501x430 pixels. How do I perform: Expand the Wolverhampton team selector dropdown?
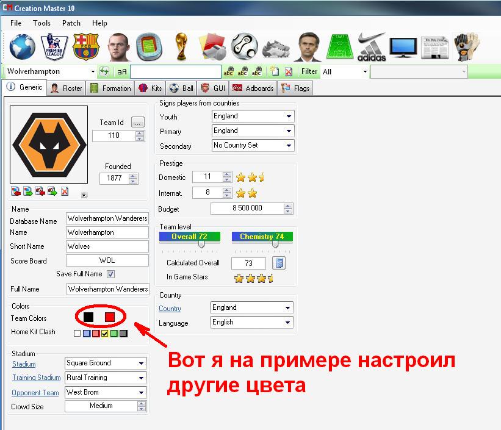[x=93, y=71]
